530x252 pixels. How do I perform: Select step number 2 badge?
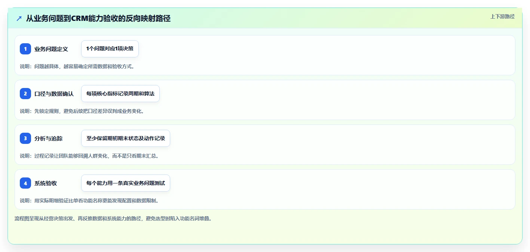25,94
